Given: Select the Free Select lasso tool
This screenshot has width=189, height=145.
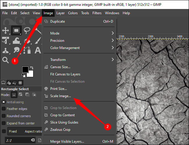Looking at the screenshot, I should (x=27, y=30).
